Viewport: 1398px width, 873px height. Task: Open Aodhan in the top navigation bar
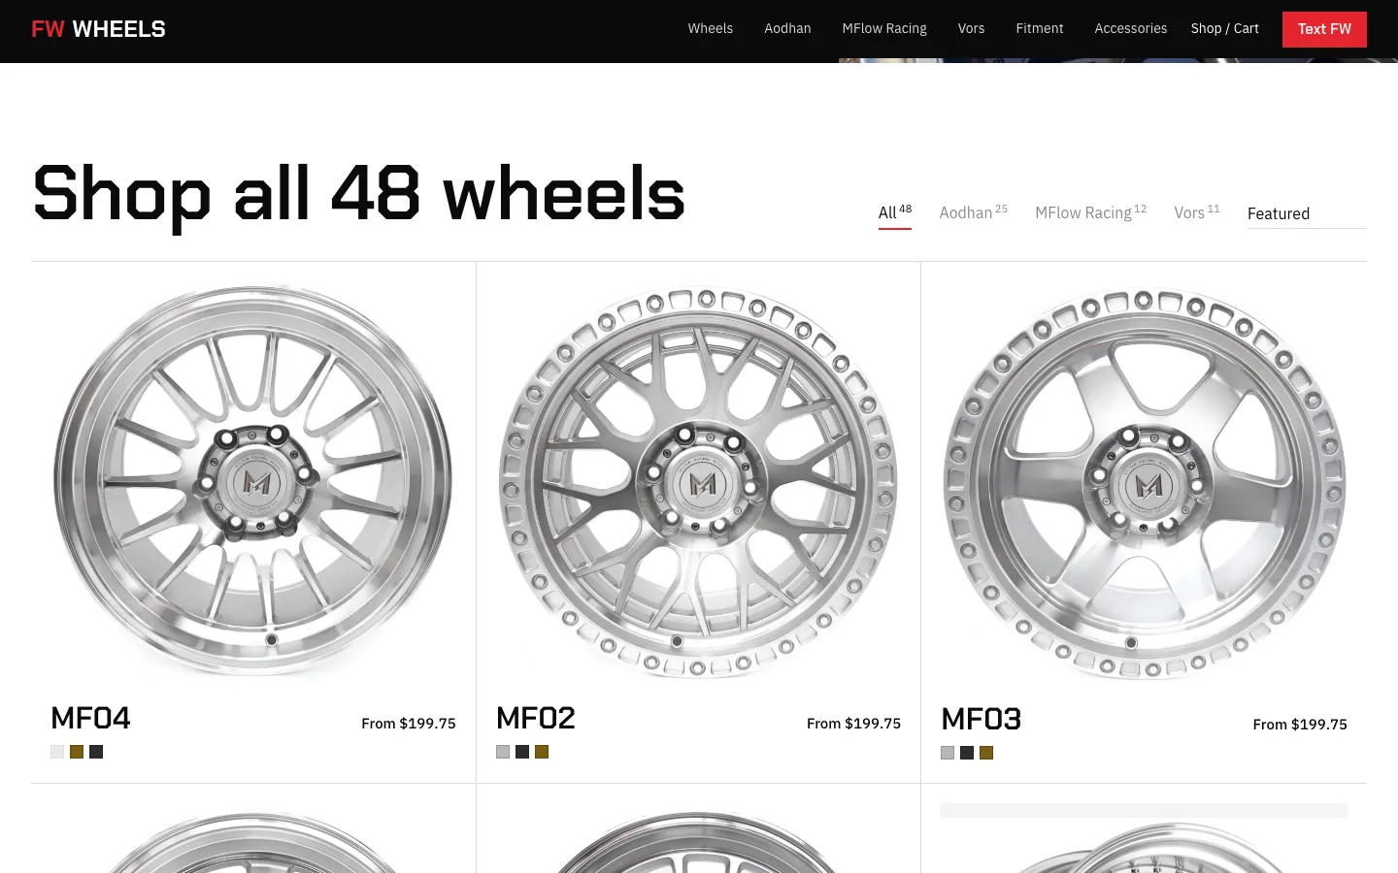(x=787, y=29)
